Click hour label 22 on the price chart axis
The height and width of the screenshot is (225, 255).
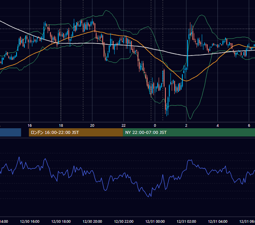pyautogui.click(x=124, y=126)
